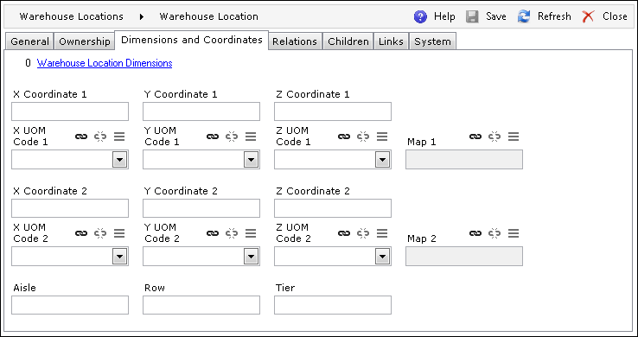Click the Save toolbar button

click(x=486, y=16)
